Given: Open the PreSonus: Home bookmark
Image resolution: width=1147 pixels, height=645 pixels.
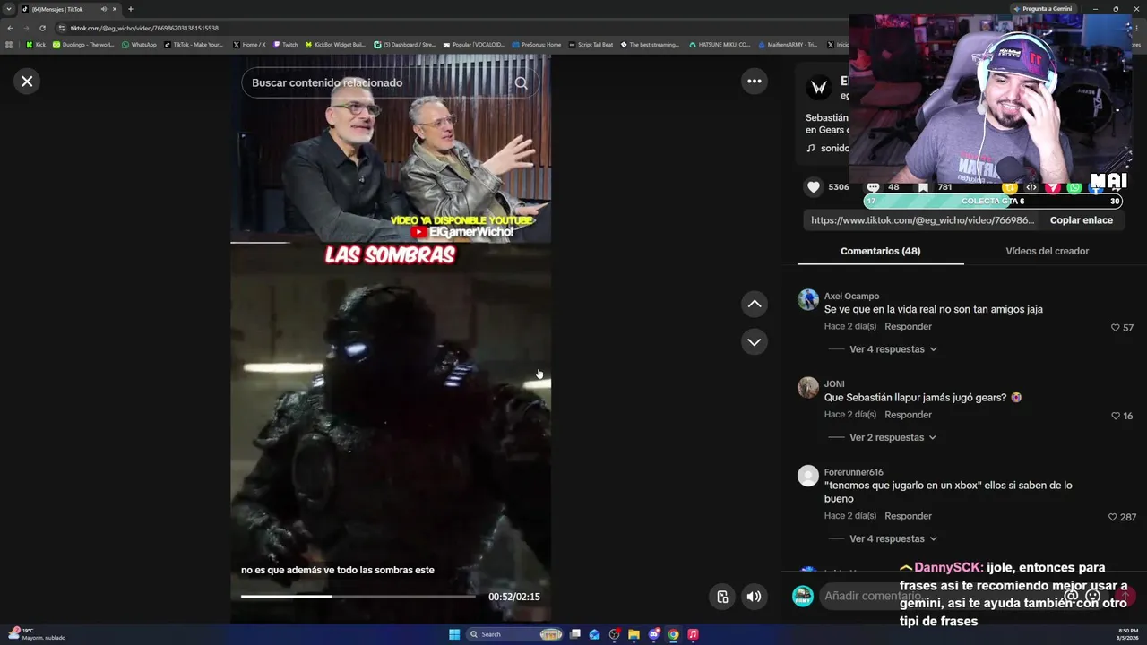Looking at the screenshot, I should pyautogui.click(x=536, y=45).
